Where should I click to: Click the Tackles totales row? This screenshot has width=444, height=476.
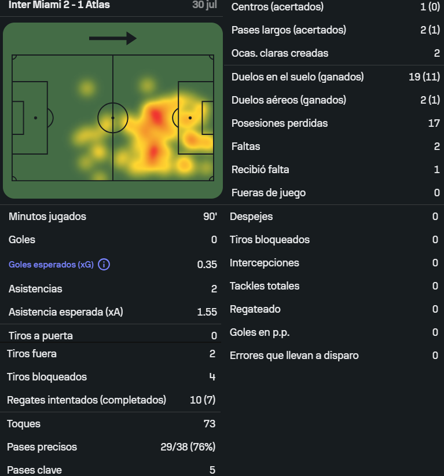click(x=334, y=286)
